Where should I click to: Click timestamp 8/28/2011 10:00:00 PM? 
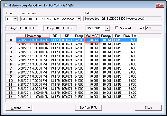tap(33, 93)
